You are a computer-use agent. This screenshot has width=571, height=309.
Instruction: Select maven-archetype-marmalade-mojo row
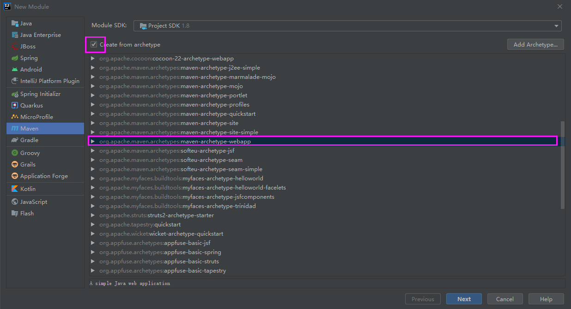point(324,77)
